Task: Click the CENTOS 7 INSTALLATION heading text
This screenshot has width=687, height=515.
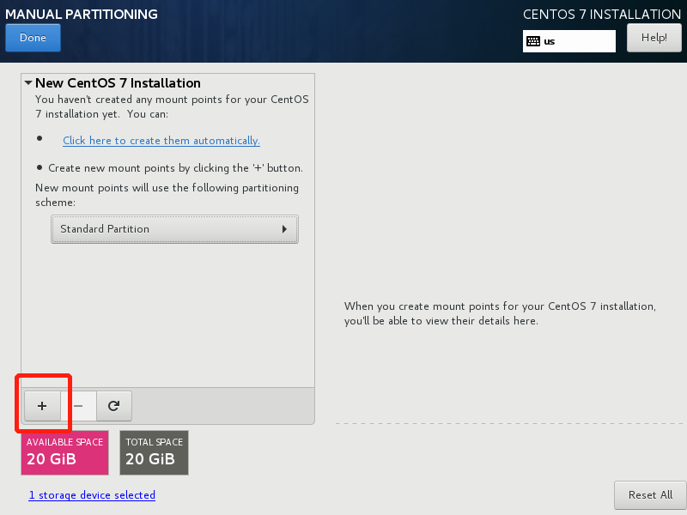Action: 602,14
